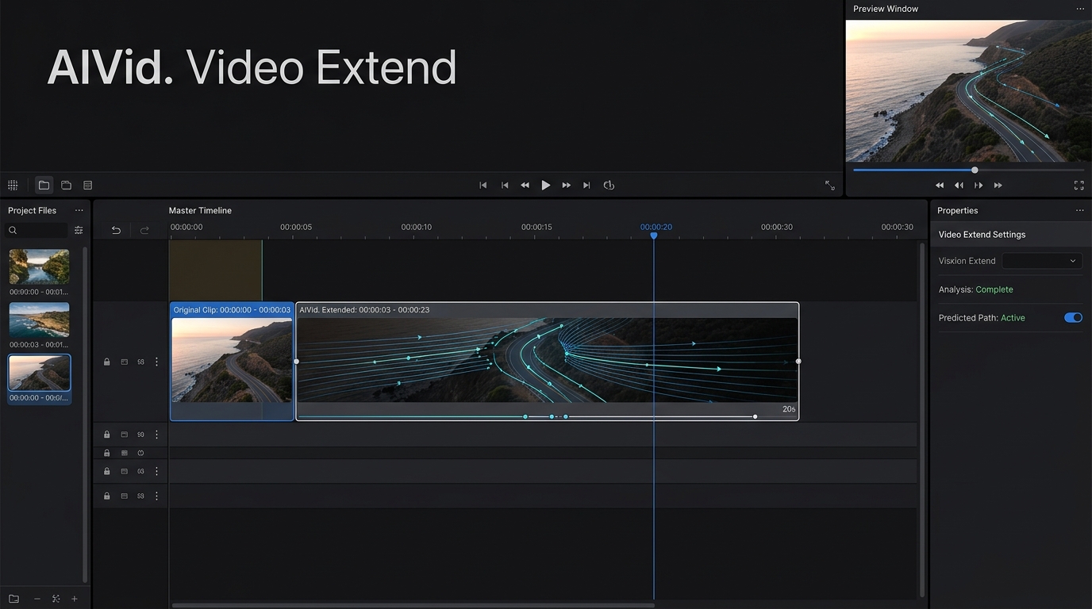
Task: Skip to start in the main transport bar
Action: (x=483, y=185)
